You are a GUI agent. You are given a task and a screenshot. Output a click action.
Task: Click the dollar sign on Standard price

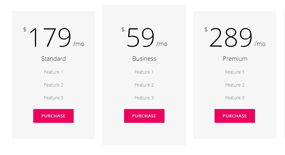click(25, 30)
